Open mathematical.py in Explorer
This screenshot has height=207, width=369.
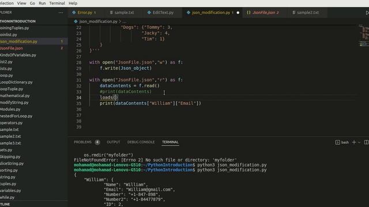[34, 96]
